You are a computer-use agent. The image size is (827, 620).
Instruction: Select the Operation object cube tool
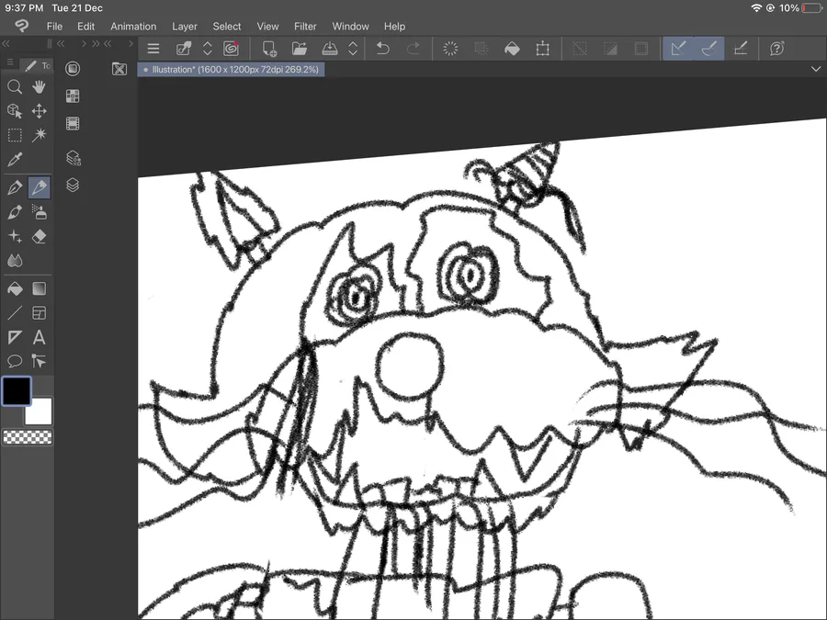pos(15,111)
